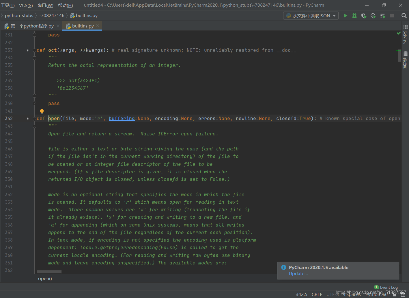Click the grey Stop square button
This screenshot has width=409, height=298.
click(392, 16)
